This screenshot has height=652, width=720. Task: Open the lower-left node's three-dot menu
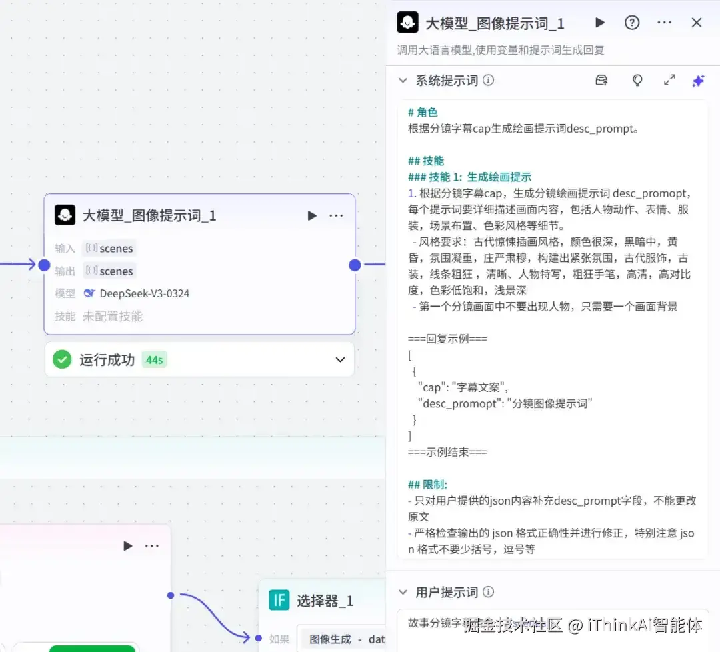(152, 546)
